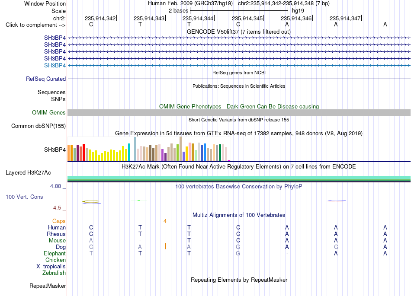Screen dimensions: 411x296
Task: Click the red bar in GTEx chart
Action: pos(83,152)
